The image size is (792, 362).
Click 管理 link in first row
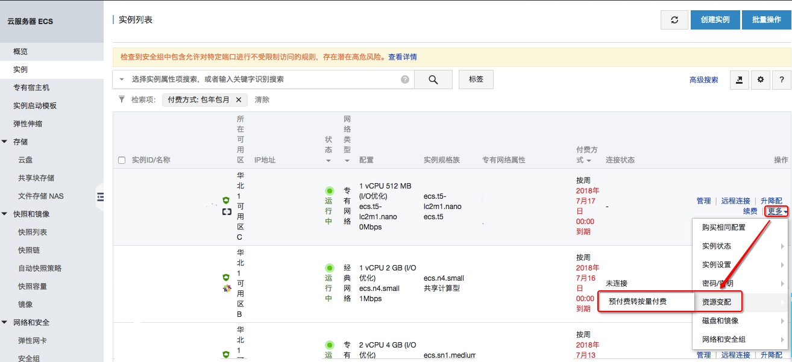703,201
